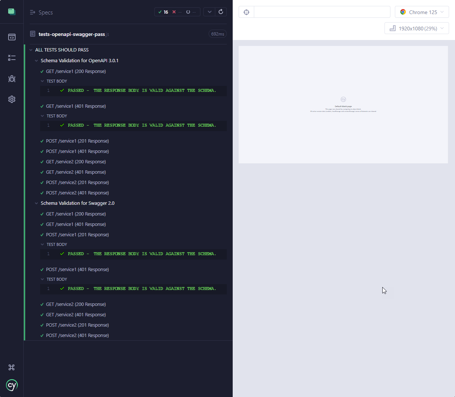Click the passed tests count 16
This screenshot has height=397, width=455.
point(163,12)
